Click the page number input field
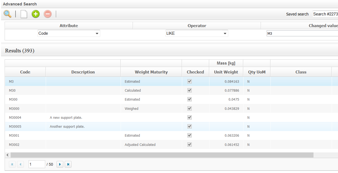Viewport: 338px width, 173px height. (36, 164)
